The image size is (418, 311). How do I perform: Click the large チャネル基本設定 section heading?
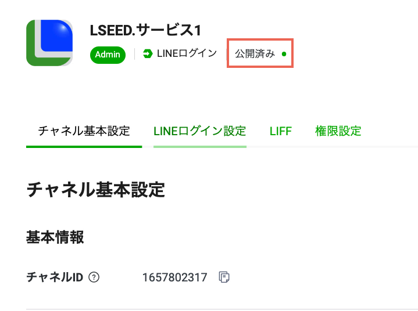coord(96,190)
